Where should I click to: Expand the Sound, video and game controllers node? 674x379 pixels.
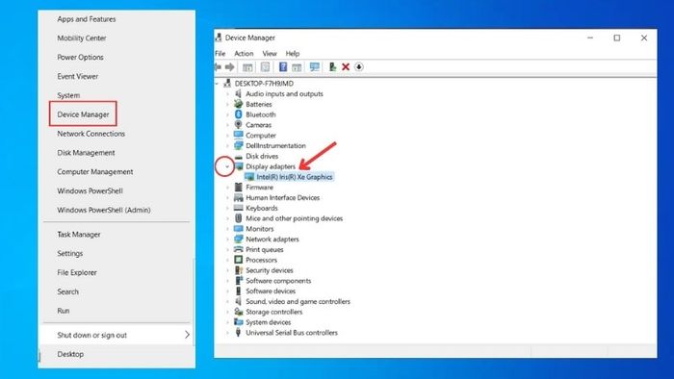227,301
